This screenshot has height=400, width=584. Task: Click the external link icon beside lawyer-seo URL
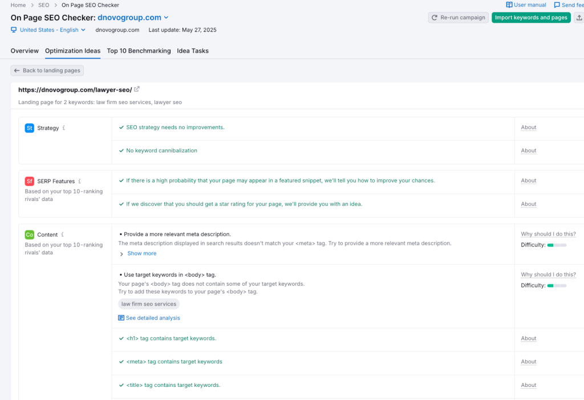coord(137,89)
